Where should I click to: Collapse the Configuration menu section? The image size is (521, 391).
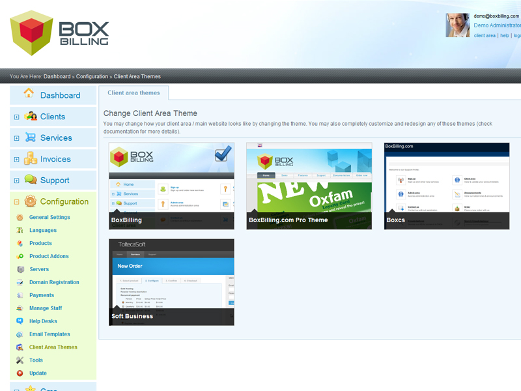coord(17,202)
